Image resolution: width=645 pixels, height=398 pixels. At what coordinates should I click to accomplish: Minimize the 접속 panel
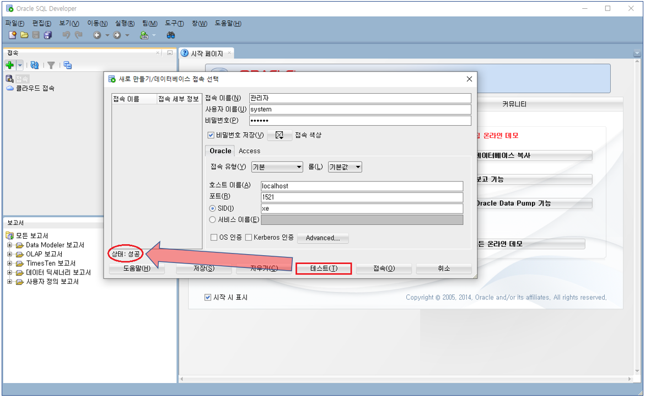click(x=169, y=52)
